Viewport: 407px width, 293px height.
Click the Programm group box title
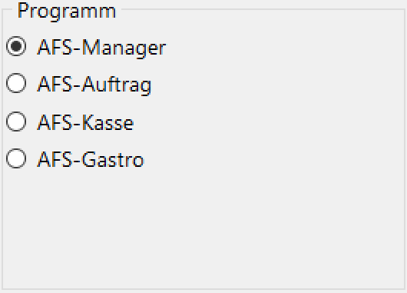[67, 12]
